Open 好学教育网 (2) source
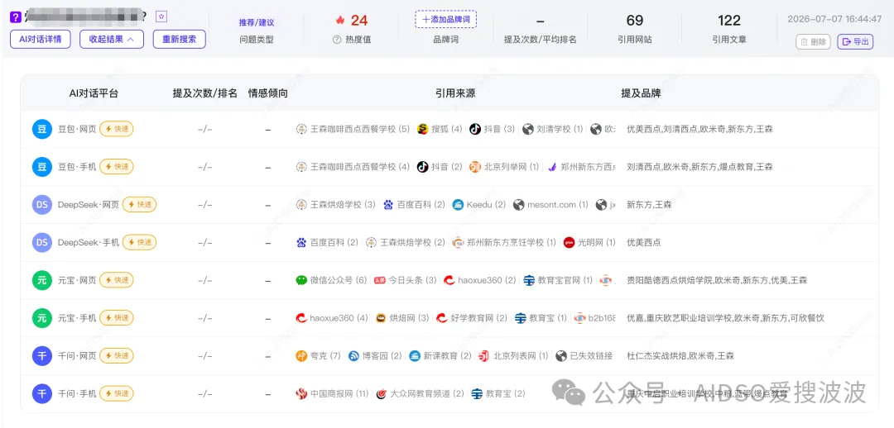This screenshot has height=428, width=894. [x=472, y=317]
